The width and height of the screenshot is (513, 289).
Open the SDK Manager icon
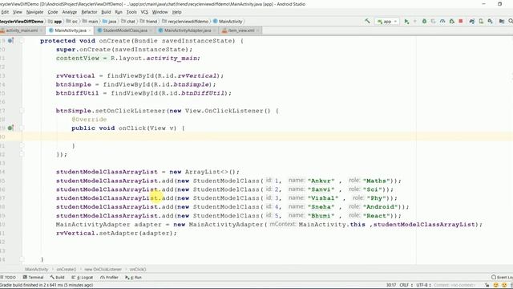tap(490, 22)
